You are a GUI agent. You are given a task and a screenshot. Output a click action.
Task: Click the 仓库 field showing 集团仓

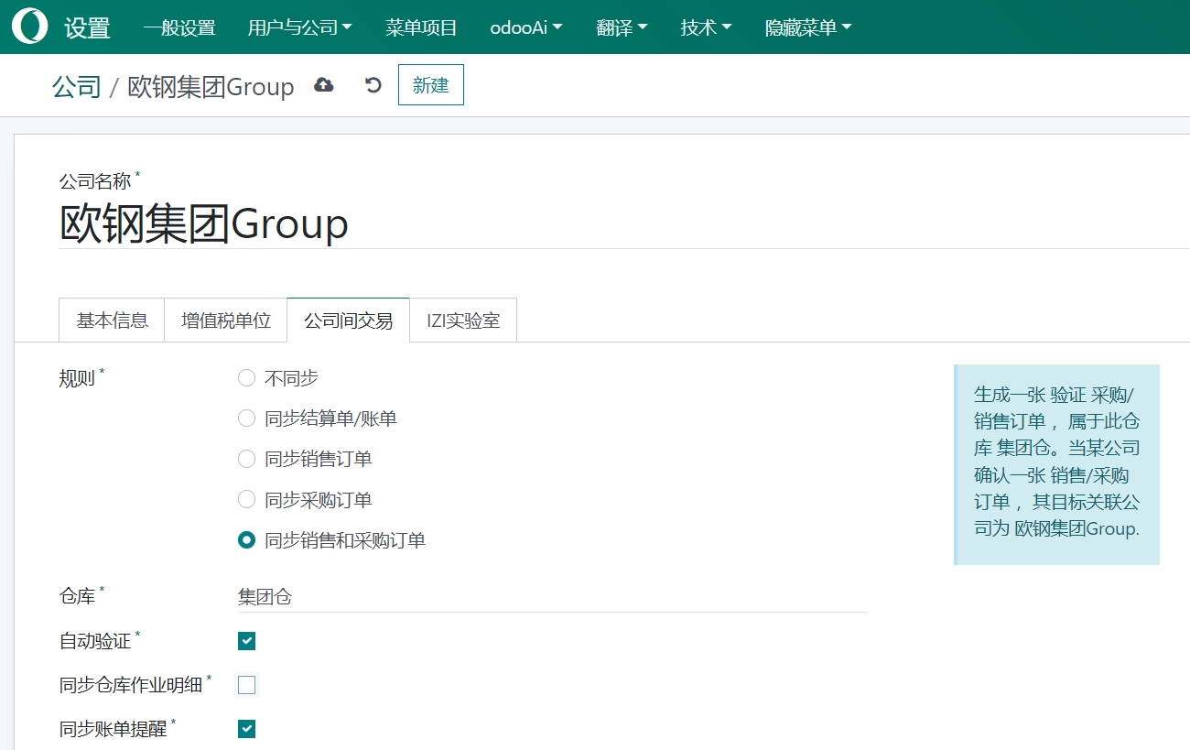tap(549, 597)
